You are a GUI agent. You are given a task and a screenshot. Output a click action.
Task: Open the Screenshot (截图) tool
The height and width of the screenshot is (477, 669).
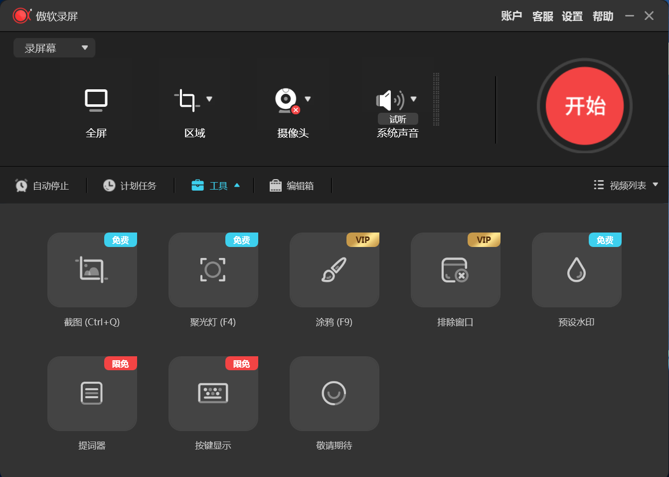92,270
